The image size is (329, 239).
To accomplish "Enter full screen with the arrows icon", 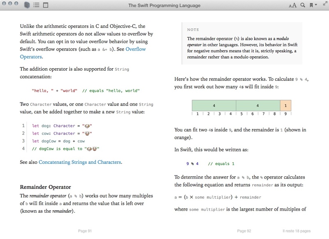I will (325, 3).
